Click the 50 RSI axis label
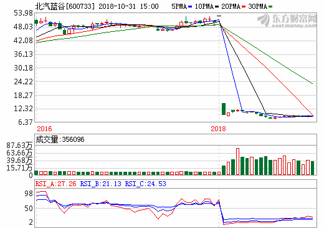Screen dimensions: 324x228 pyautogui.click(x=29, y=209)
